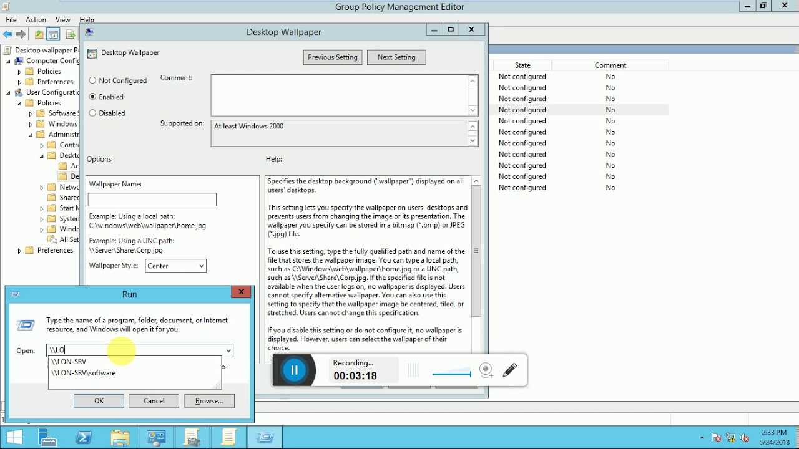This screenshot has width=799, height=449.
Task: Expand the Windows Settings tree node
Action: (31, 124)
